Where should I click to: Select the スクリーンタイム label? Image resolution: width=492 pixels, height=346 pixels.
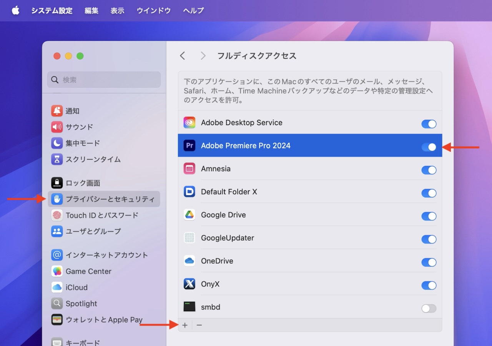coord(93,159)
